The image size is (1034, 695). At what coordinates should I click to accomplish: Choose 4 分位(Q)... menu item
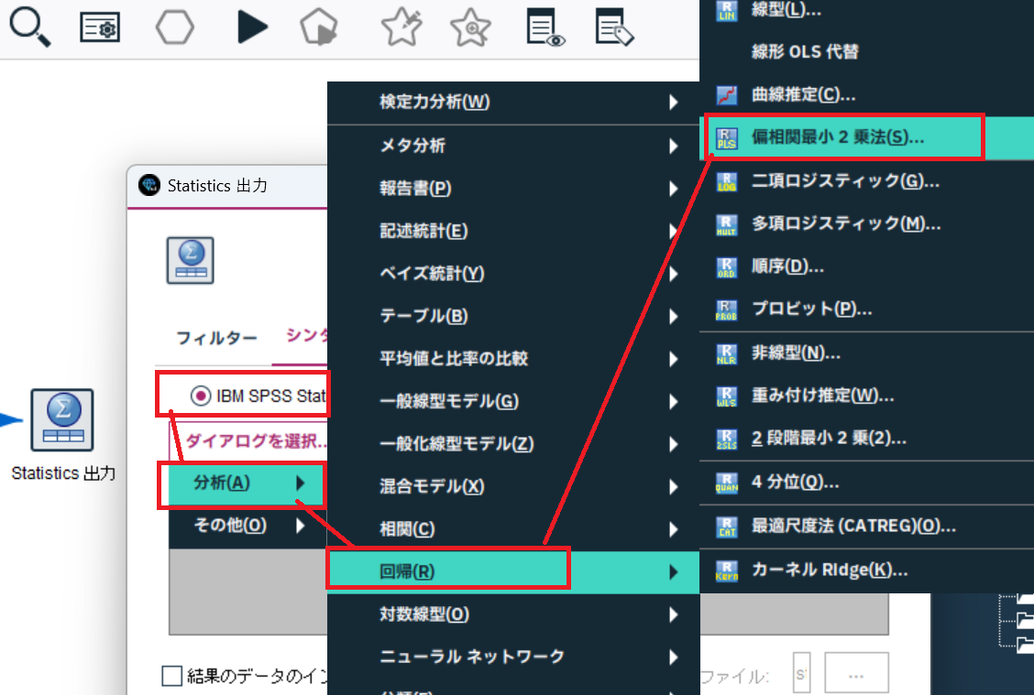click(x=866, y=483)
